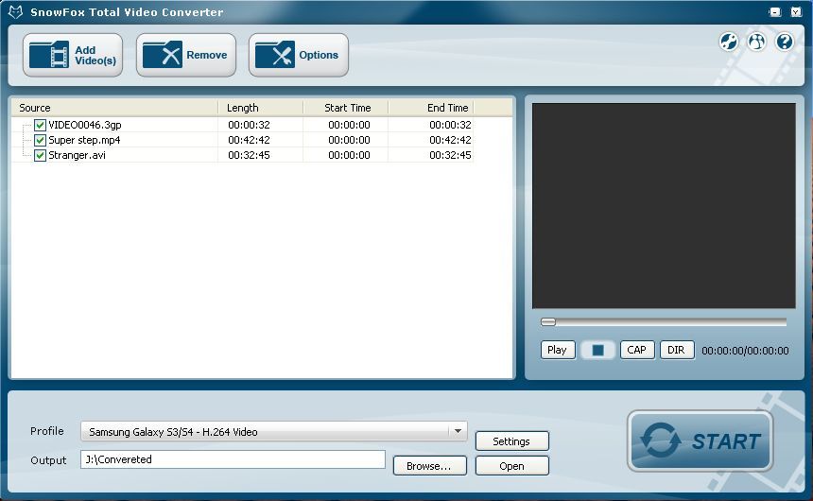
Task: Sort by the Source column header
Action: pyautogui.click(x=114, y=108)
